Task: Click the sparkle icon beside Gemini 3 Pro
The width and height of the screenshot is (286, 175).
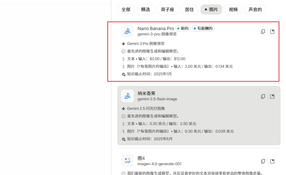Action: pos(124,44)
